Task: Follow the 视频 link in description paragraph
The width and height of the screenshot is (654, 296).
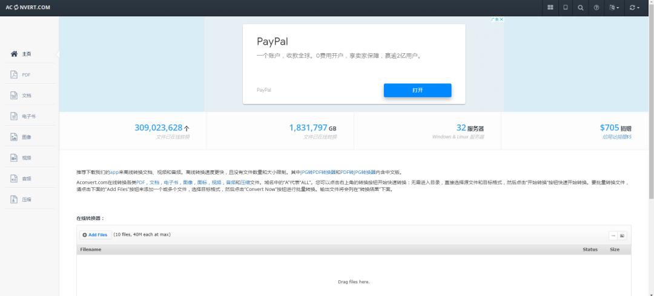Action: 216,182
